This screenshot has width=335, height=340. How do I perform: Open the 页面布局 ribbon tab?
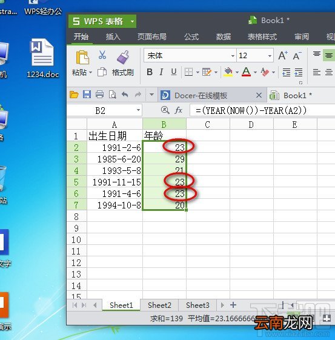pos(152,36)
